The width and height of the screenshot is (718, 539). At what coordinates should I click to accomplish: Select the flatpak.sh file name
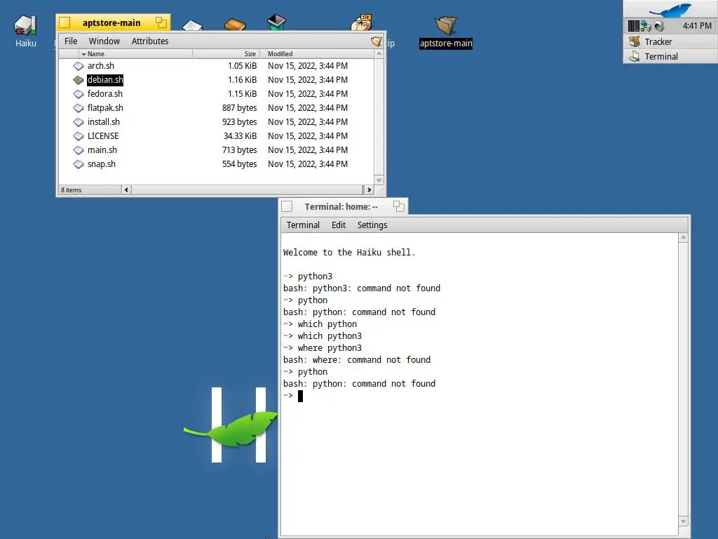pyautogui.click(x=105, y=108)
